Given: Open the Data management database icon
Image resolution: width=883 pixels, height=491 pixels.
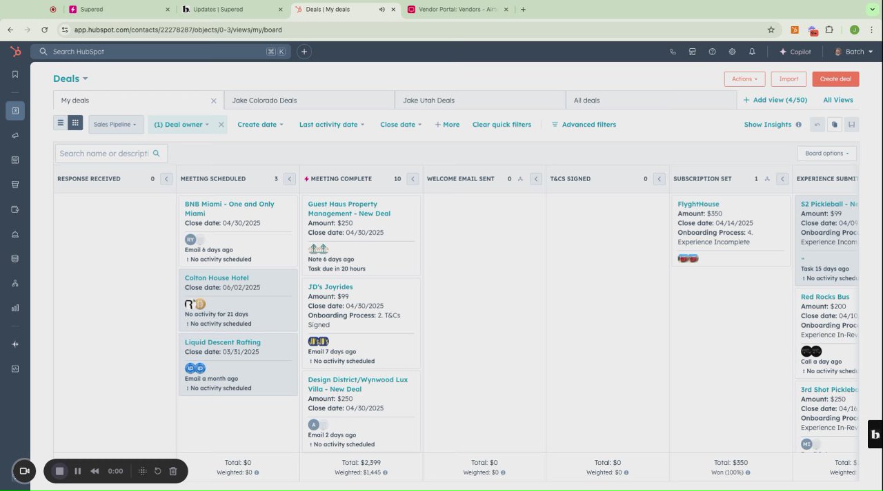Looking at the screenshot, I should (15, 258).
